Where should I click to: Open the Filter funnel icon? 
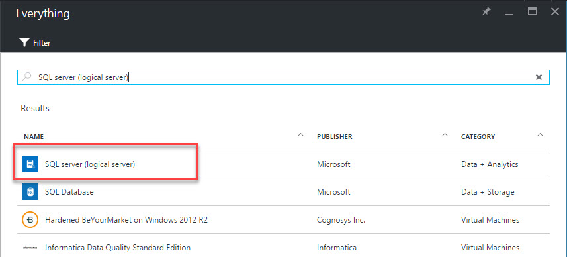click(x=24, y=42)
